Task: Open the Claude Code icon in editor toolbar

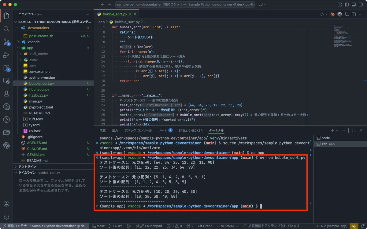Action: click(332, 14)
